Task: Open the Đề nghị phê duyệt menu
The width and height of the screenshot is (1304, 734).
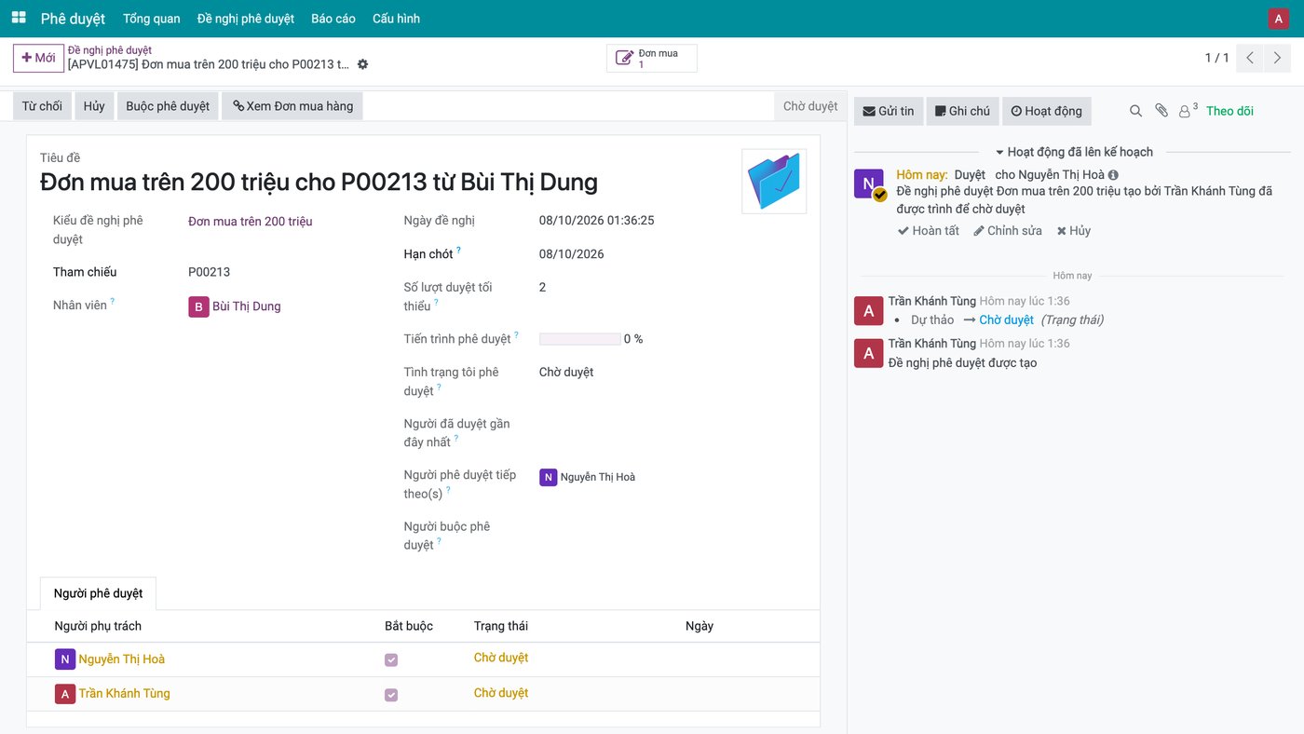Action: pyautogui.click(x=246, y=19)
